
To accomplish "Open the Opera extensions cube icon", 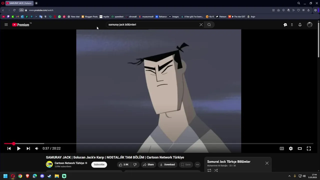I will click(315, 10).
